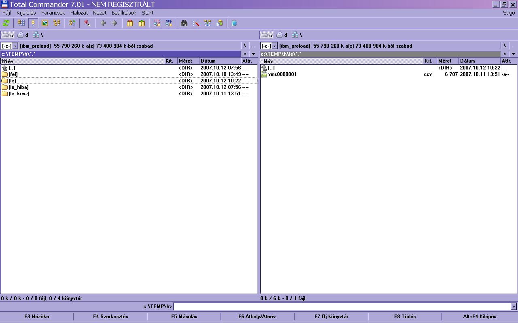518x323 pixels.
Task: Open right panel directory history arrow
Action: pos(513,54)
